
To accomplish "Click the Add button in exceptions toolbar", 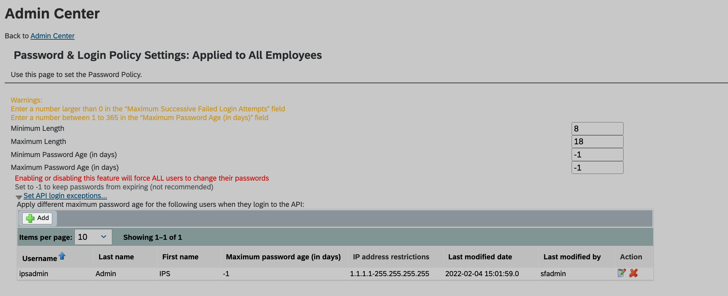I will 37,218.
